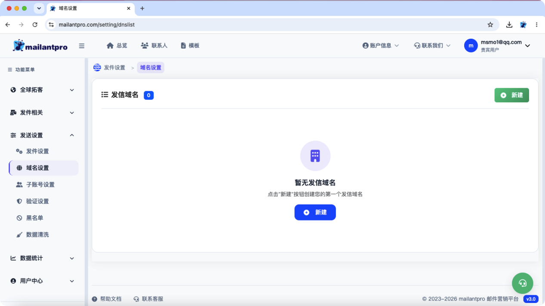Open 联系客服 footer link
This screenshot has height=306, width=545.
tap(148, 299)
